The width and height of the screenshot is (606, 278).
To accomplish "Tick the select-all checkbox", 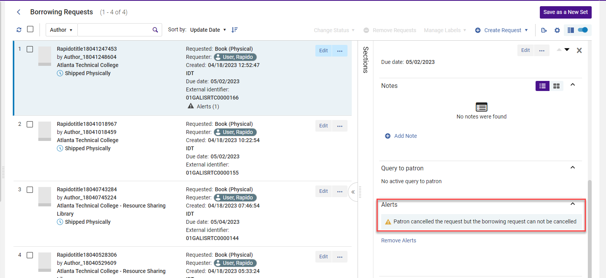I will pos(30,29).
